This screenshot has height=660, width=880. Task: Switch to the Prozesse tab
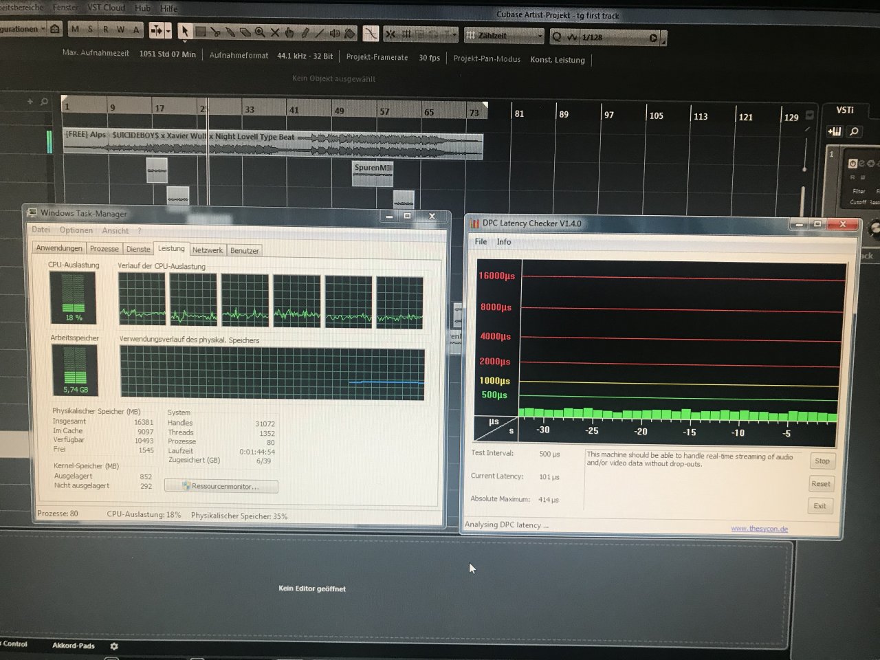104,248
